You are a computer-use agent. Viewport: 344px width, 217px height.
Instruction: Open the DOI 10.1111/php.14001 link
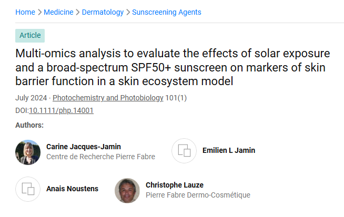[x=61, y=111]
